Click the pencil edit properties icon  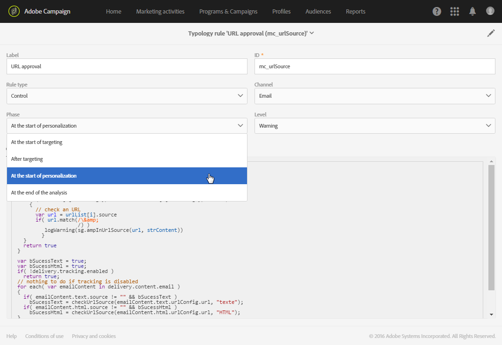point(491,33)
